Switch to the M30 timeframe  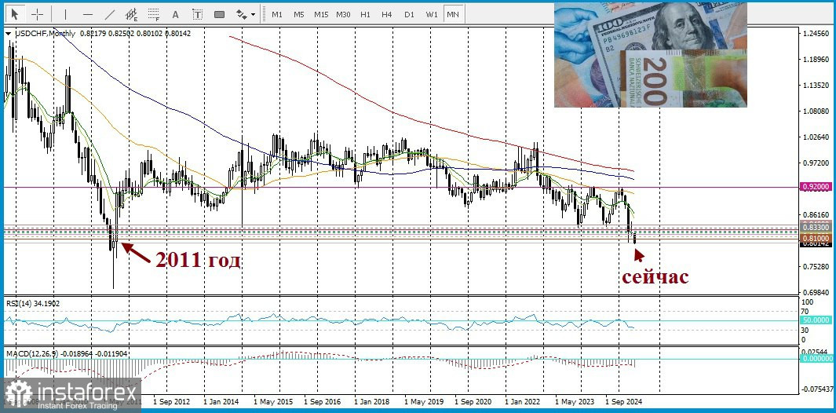[x=343, y=14]
